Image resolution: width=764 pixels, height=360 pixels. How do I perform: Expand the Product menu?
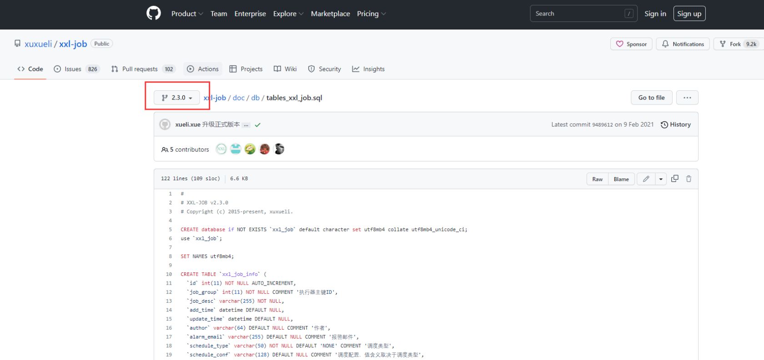187,14
